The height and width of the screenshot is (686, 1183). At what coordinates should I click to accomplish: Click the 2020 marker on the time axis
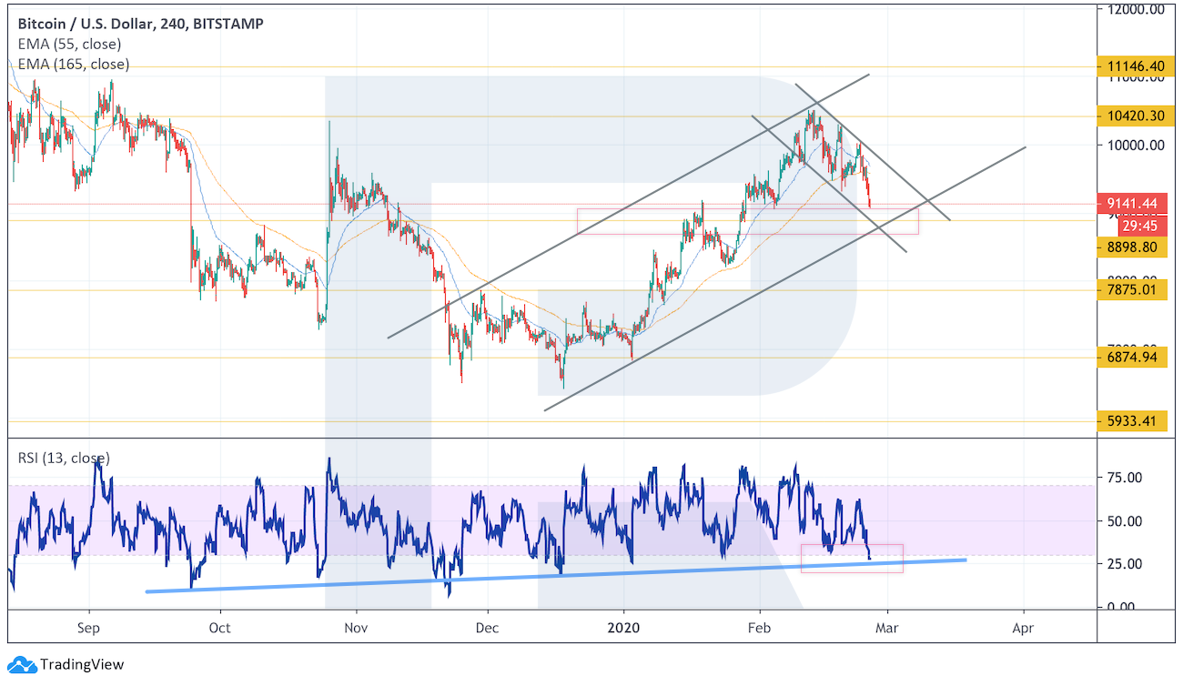click(x=623, y=628)
